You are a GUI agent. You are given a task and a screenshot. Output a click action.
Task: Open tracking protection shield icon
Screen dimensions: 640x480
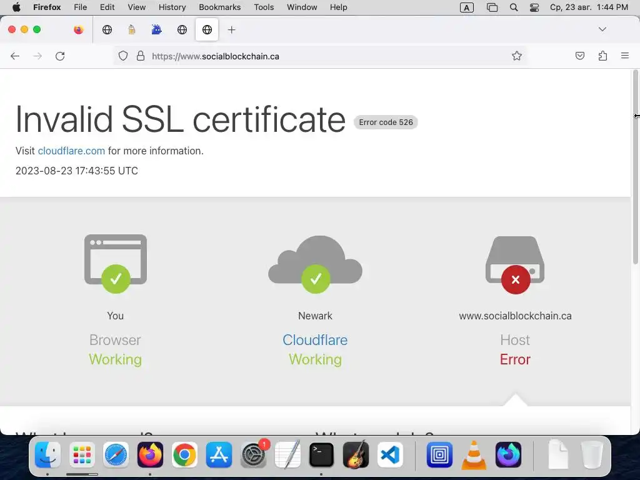pos(123,56)
